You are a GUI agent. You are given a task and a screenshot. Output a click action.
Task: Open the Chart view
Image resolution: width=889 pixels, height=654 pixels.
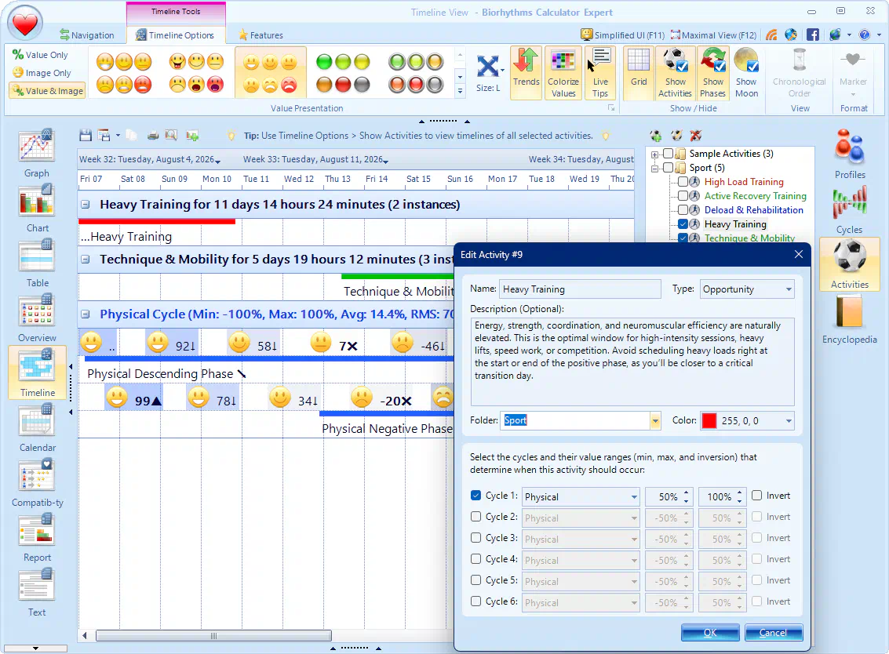tap(37, 209)
